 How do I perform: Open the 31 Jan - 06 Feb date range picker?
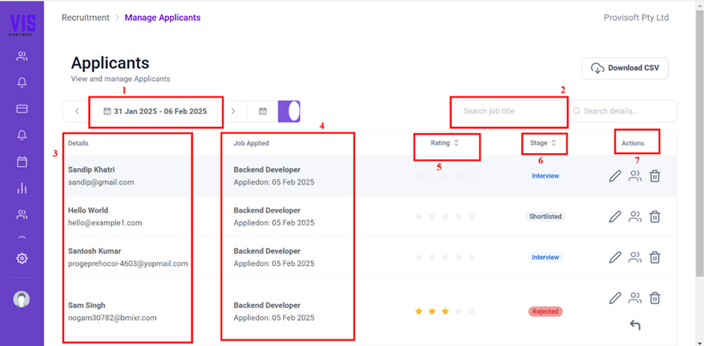155,112
